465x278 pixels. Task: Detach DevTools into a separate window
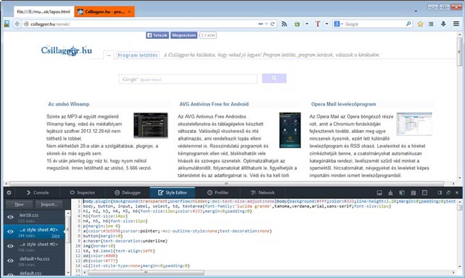[448, 193]
